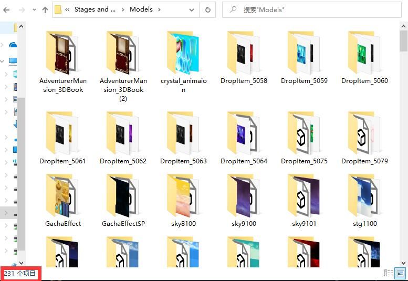
Task: Expand the tree node beside the filmstrip icon
Action: [6, 87]
